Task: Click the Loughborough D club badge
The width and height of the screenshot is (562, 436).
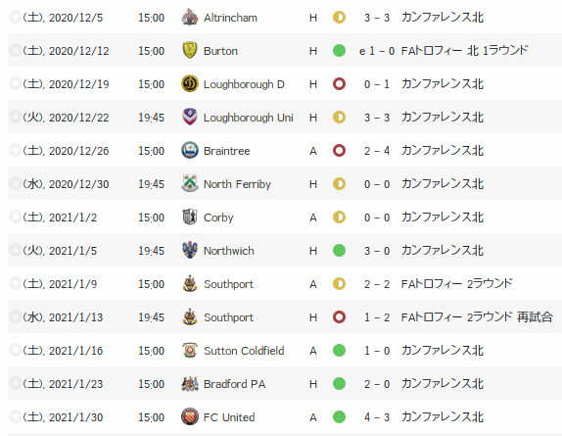Action: click(x=190, y=84)
